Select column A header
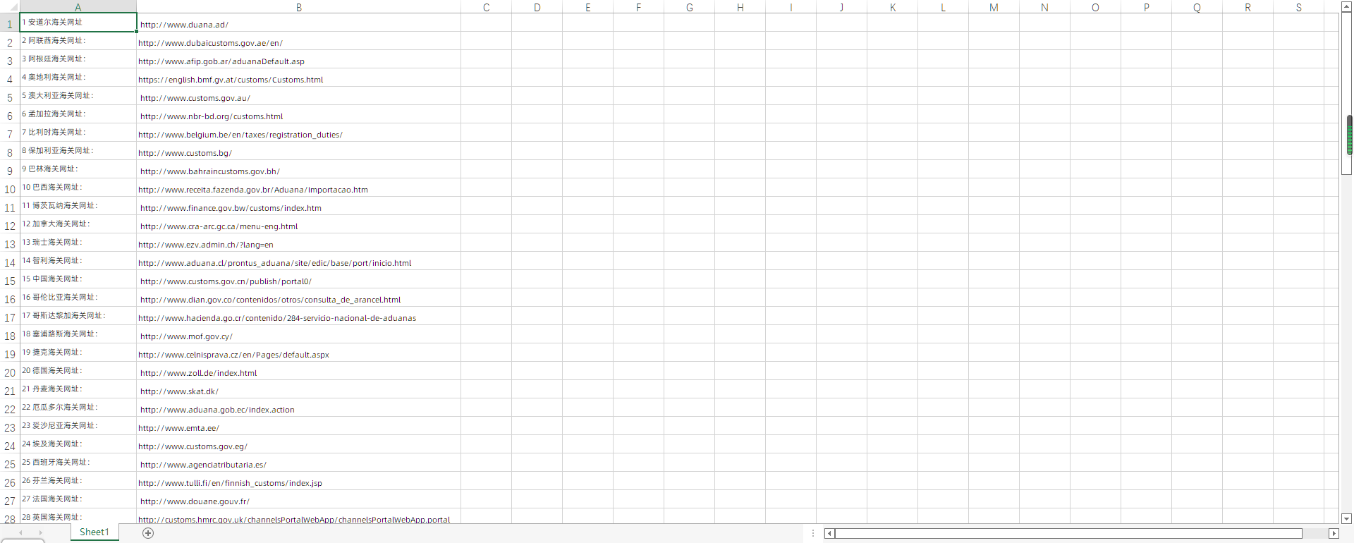The width and height of the screenshot is (1354, 543). tap(78, 7)
